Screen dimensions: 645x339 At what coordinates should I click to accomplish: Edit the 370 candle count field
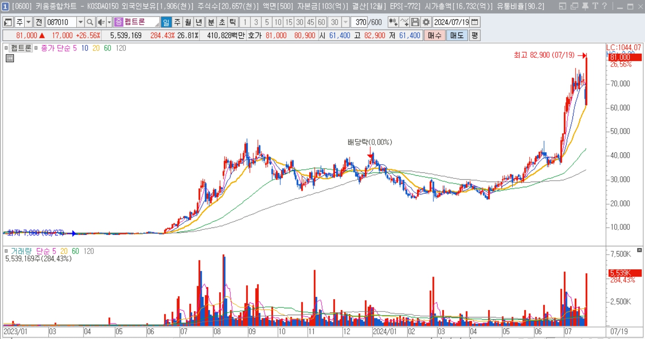coord(359,22)
